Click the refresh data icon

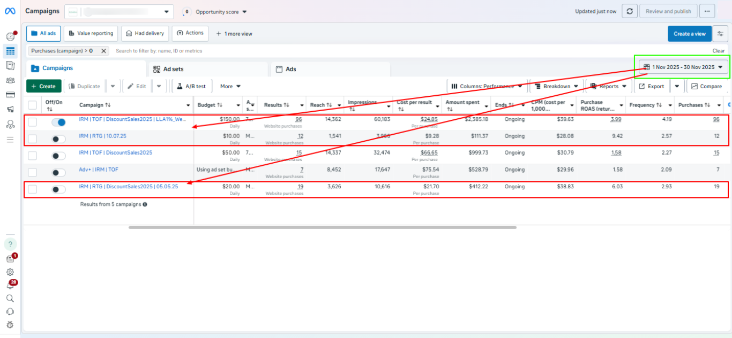pyautogui.click(x=630, y=11)
